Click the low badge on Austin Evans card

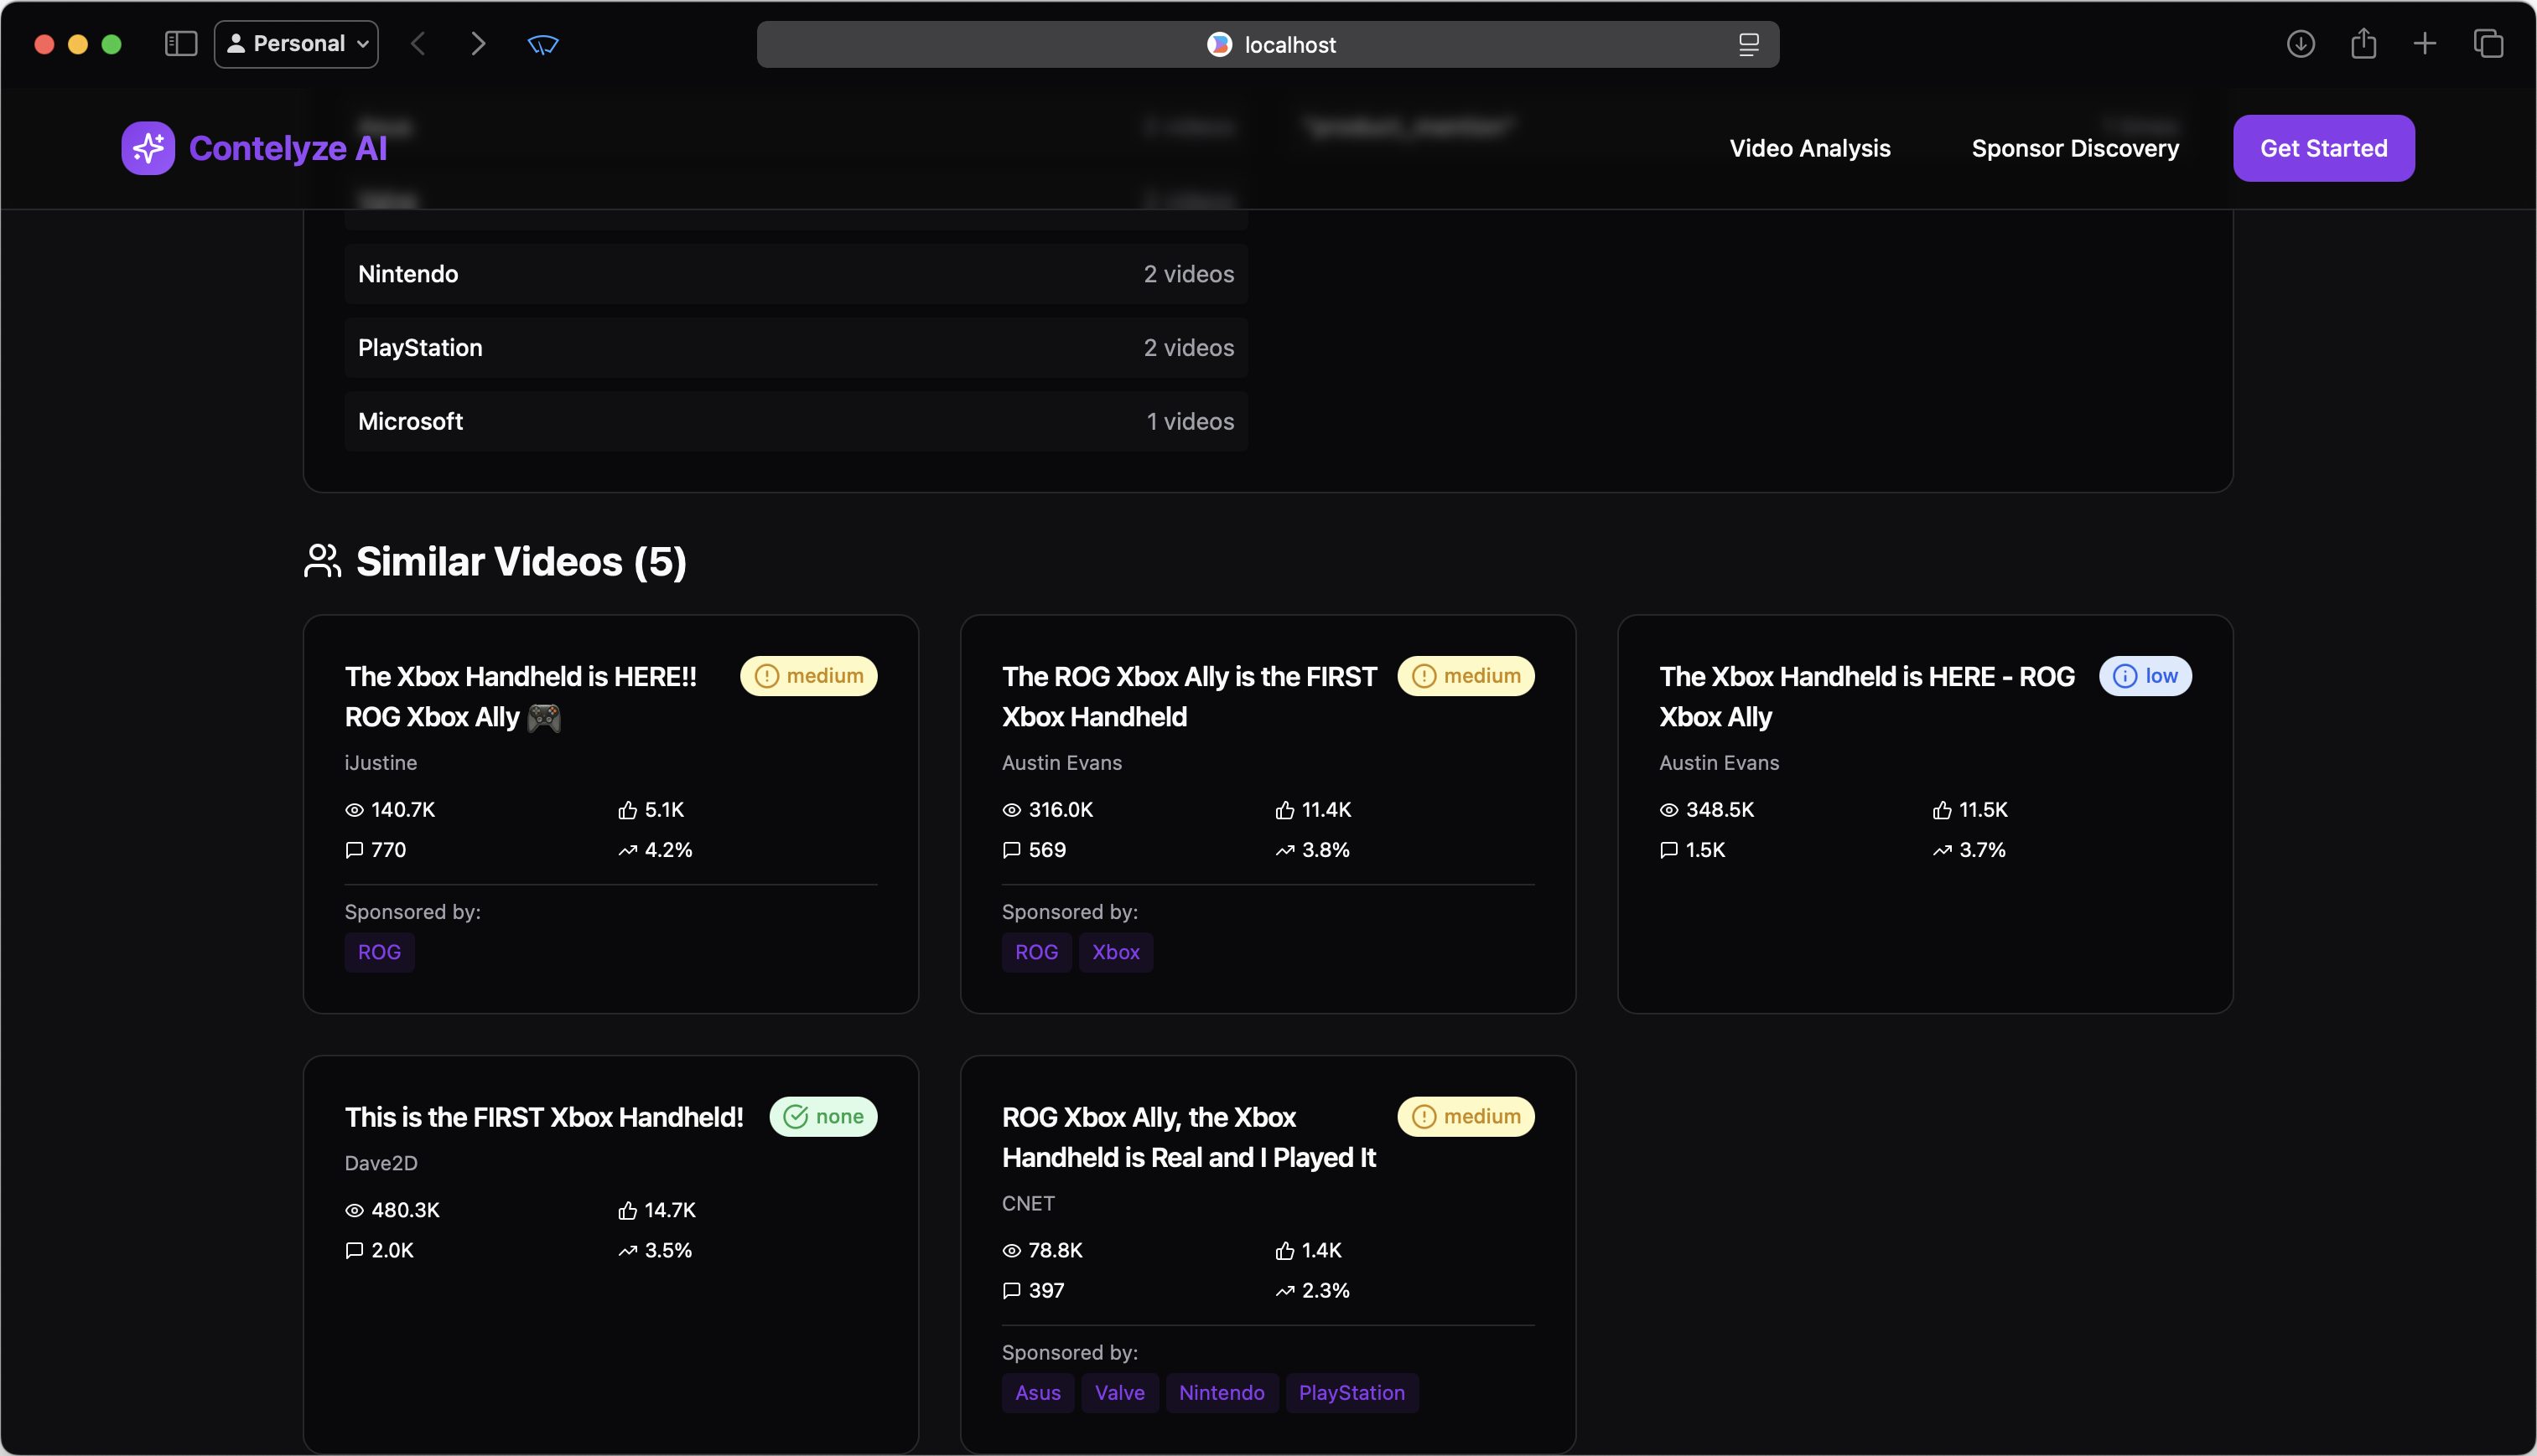[2145, 676]
